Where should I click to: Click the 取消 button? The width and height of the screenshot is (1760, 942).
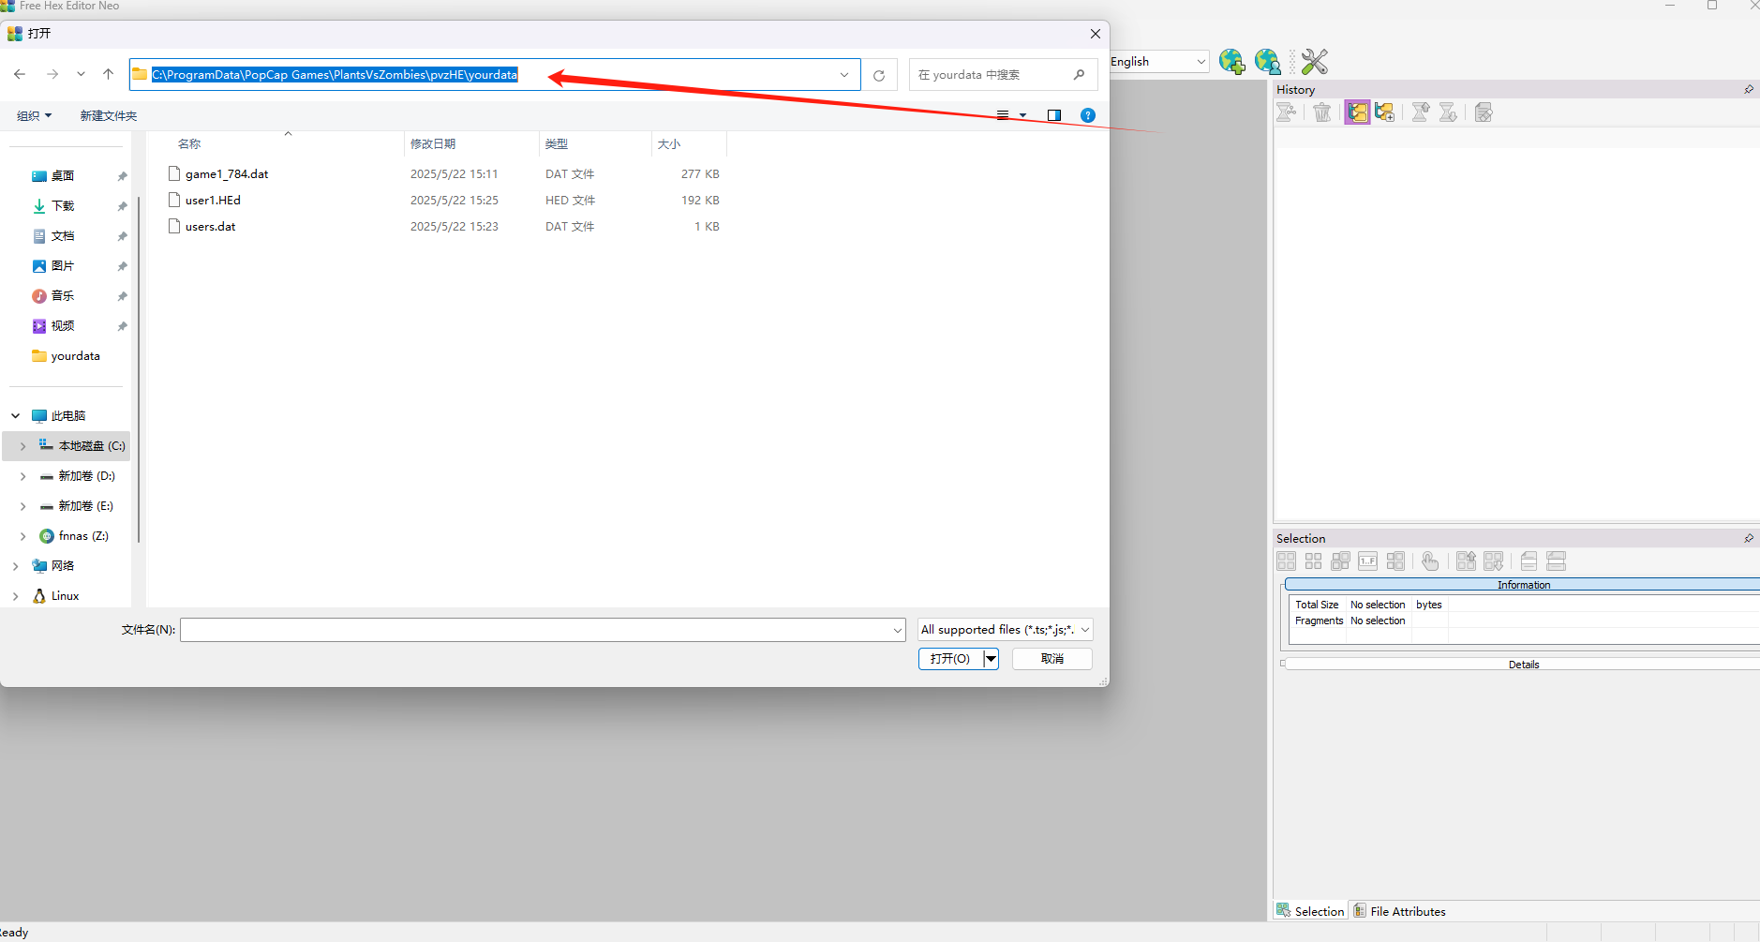[1052, 659]
